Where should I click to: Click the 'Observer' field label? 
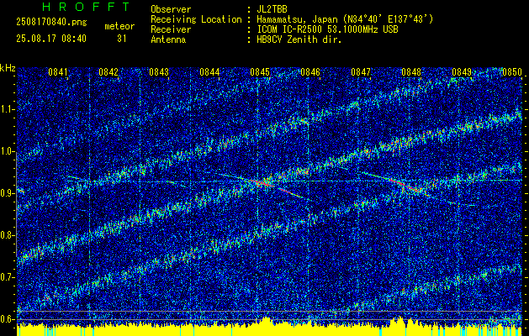click(171, 9)
